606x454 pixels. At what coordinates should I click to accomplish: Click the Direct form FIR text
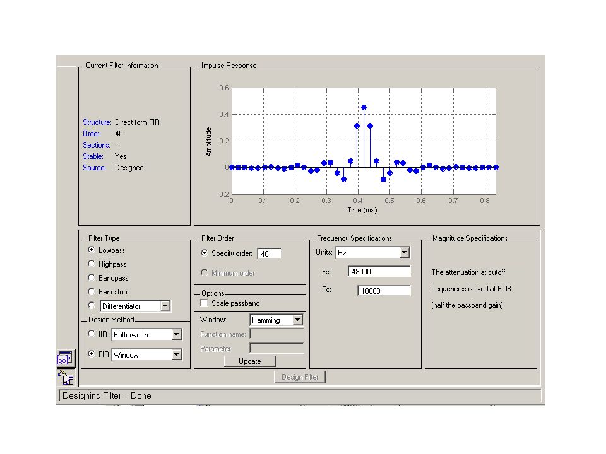(x=137, y=122)
